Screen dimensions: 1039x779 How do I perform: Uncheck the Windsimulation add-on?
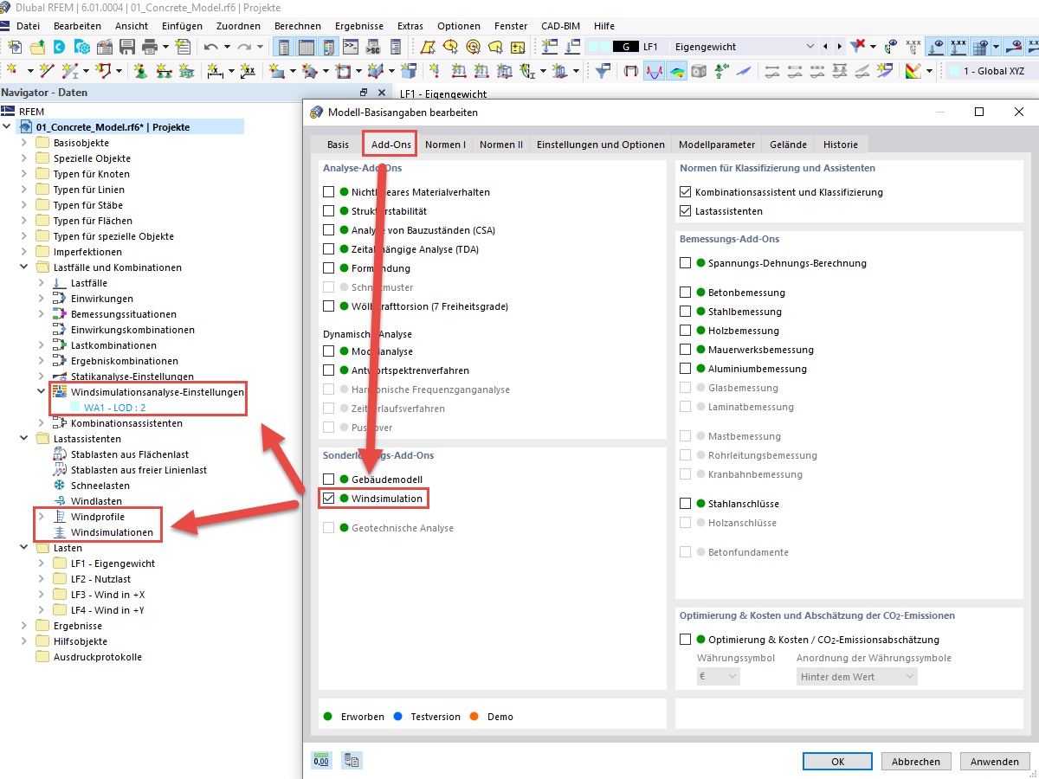[x=330, y=498]
